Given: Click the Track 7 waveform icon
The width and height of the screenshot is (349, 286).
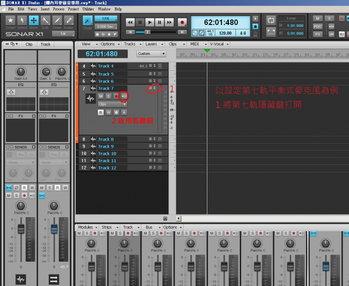Looking at the screenshot, I should pyautogui.click(x=90, y=99).
